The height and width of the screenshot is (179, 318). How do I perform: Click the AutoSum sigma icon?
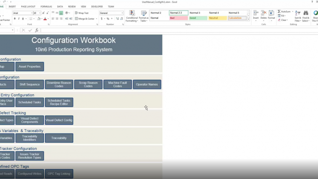point(279,11)
